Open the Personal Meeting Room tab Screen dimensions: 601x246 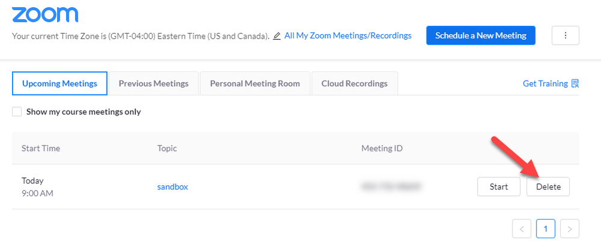coord(254,84)
